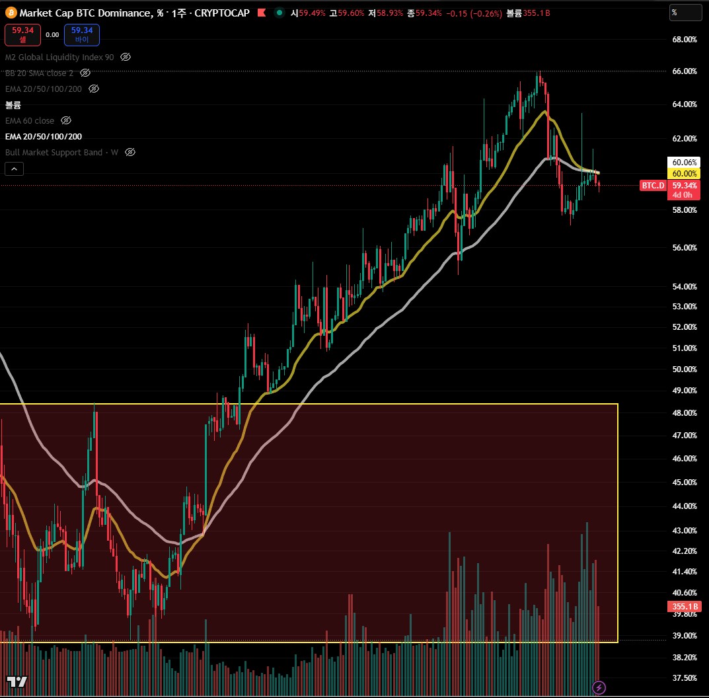Click the purple lightning icon at chart bottom
The width and height of the screenshot is (709, 698).
599,688
